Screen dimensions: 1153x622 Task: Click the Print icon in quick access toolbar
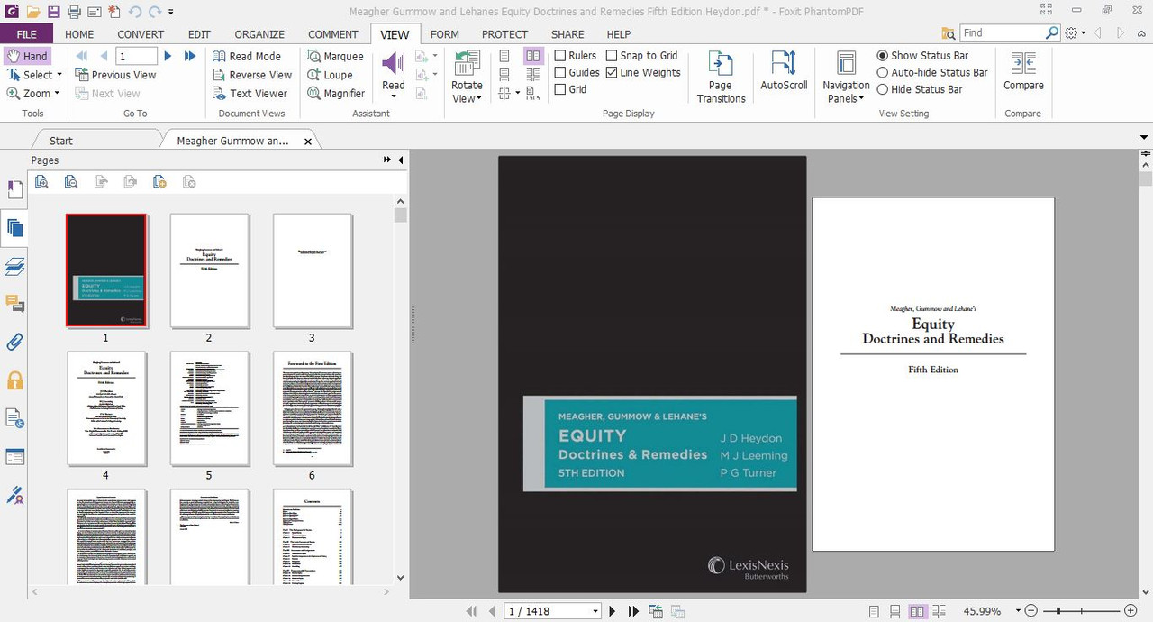74,12
